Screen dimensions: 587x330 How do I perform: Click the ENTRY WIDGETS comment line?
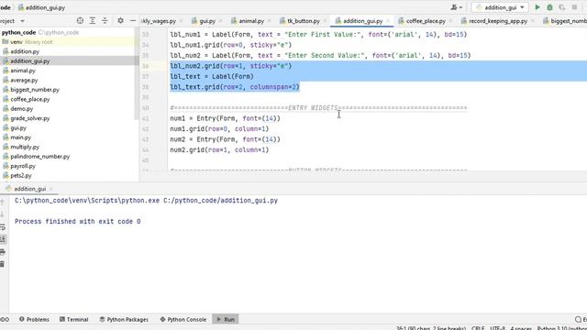coord(318,108)
